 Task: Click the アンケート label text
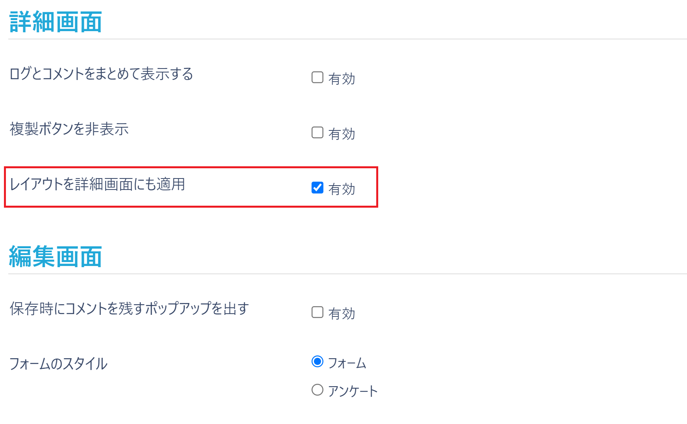[353, 391]
